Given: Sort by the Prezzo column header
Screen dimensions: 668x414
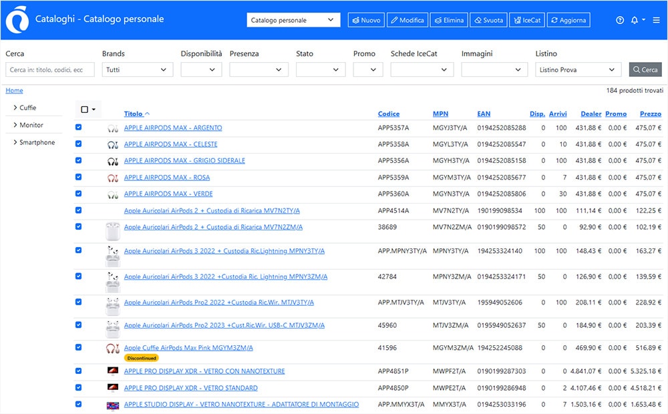Looking at the screenshot, I should point(650,114).
